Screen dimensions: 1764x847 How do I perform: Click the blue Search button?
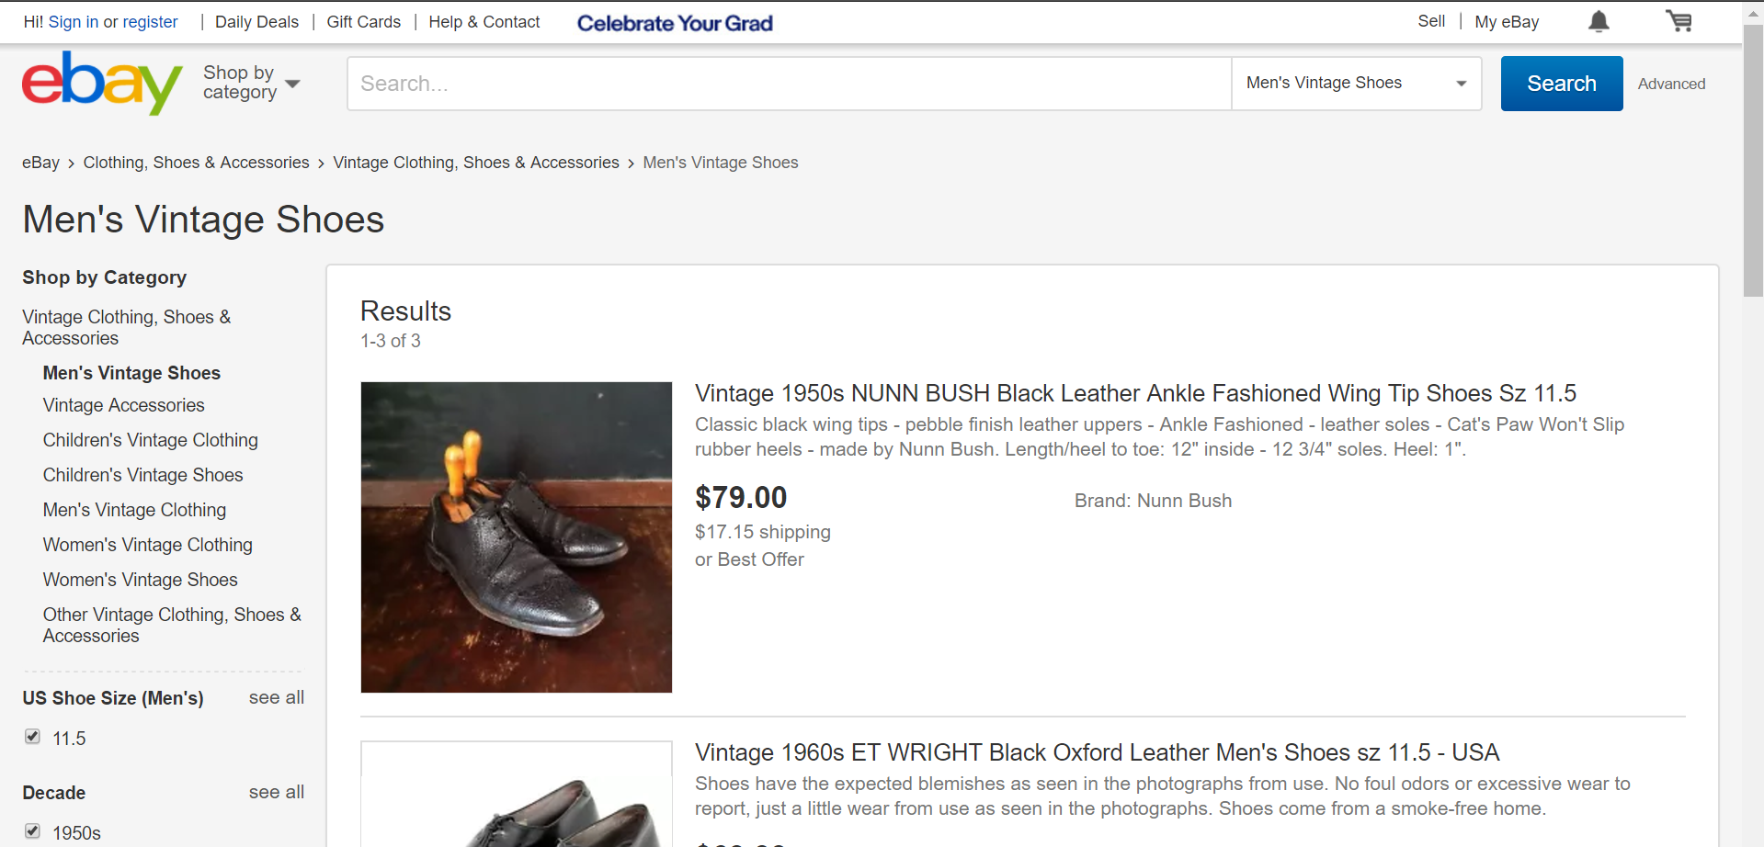(1562, 84)
